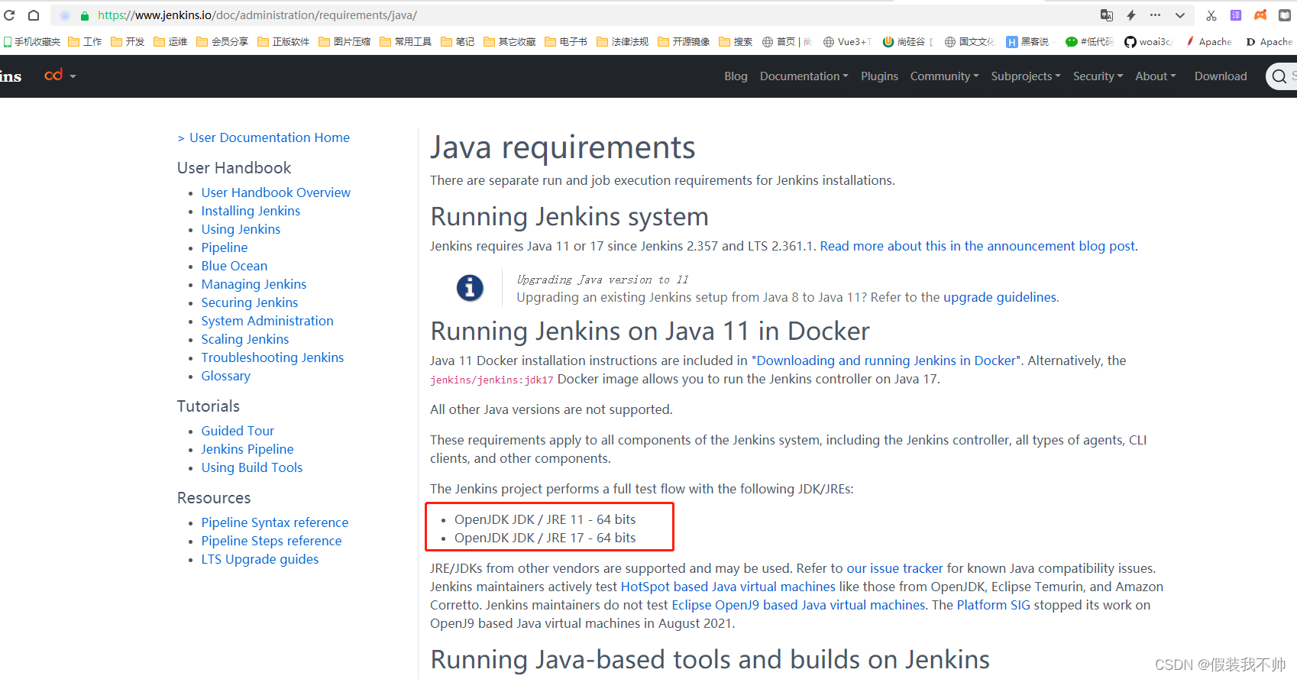Open Using Jenkins sidebar link
The width and height of the screenshot is (1297, 679).
241,229
